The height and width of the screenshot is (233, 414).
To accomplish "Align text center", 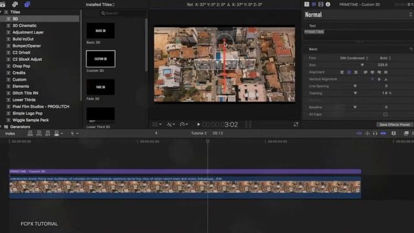I will pos(349,72).
